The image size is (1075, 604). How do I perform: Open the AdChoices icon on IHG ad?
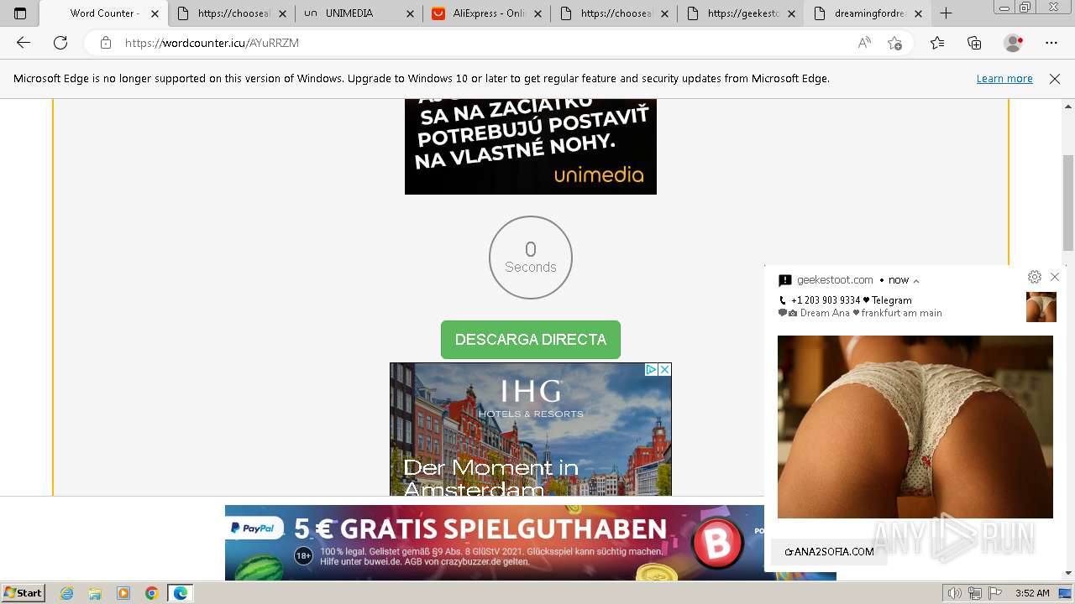click(x=651, y=369)
